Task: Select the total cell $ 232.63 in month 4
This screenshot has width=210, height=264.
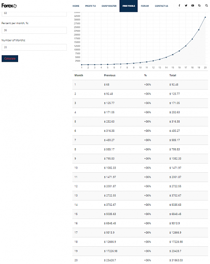Action: [x=175, y=112]
